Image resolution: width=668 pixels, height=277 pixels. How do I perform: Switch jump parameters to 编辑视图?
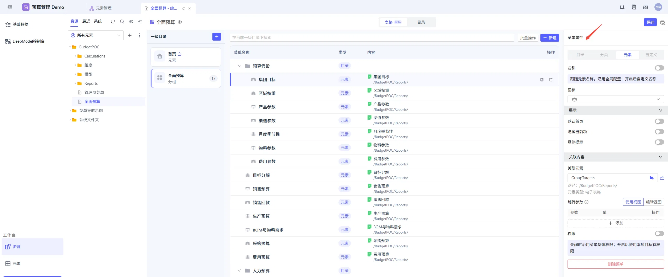point(654,202)
